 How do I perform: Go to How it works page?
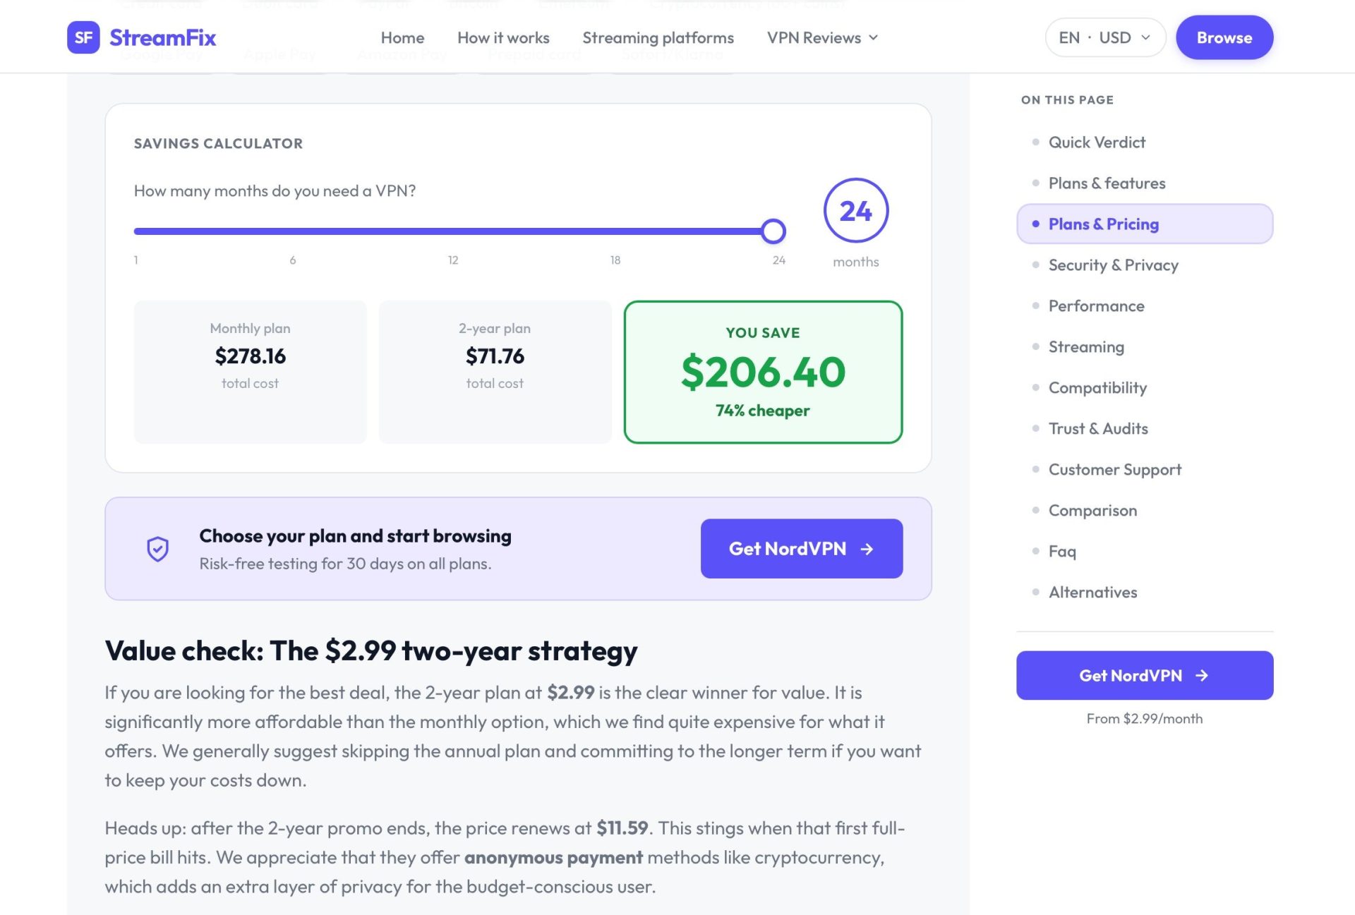click(503, 37)
